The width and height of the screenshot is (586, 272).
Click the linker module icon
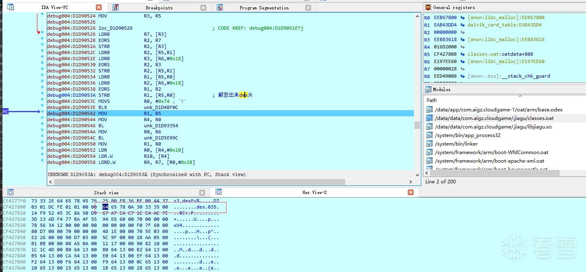[429, 144]
